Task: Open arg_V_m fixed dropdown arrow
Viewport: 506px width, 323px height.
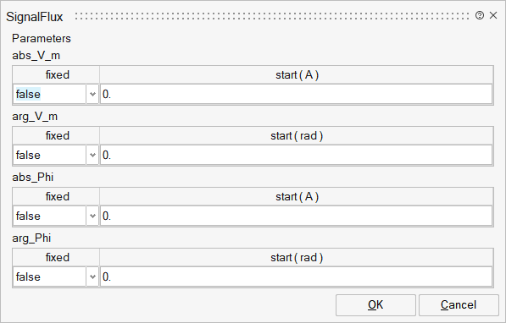Action: (92, 156)
